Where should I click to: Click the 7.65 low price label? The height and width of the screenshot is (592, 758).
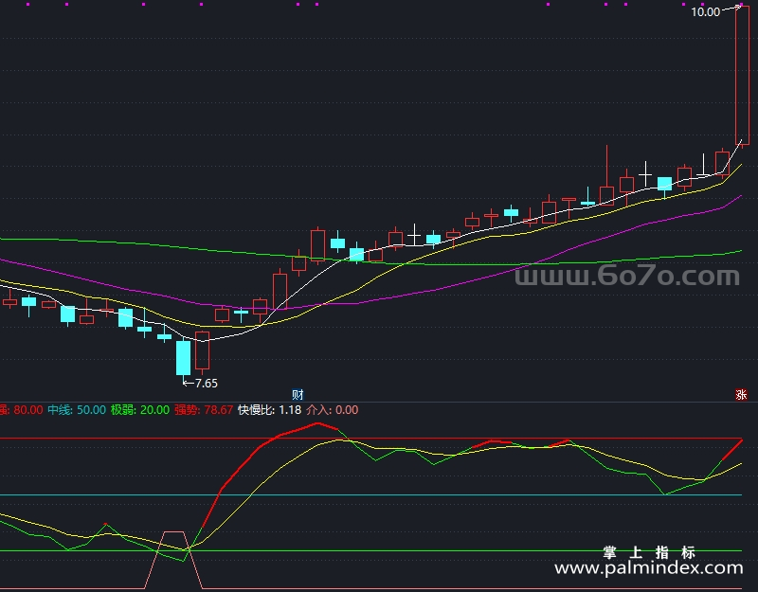coord(207,384)
